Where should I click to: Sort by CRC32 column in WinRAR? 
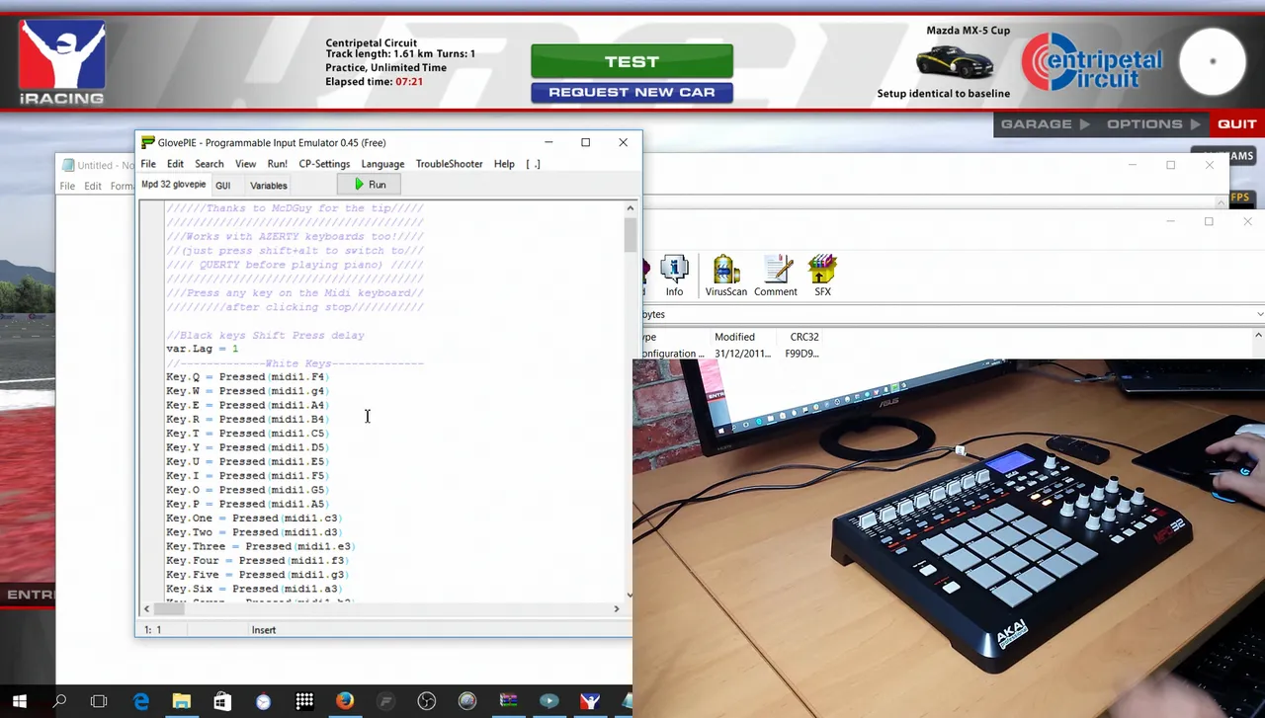[x=804, y=337]
